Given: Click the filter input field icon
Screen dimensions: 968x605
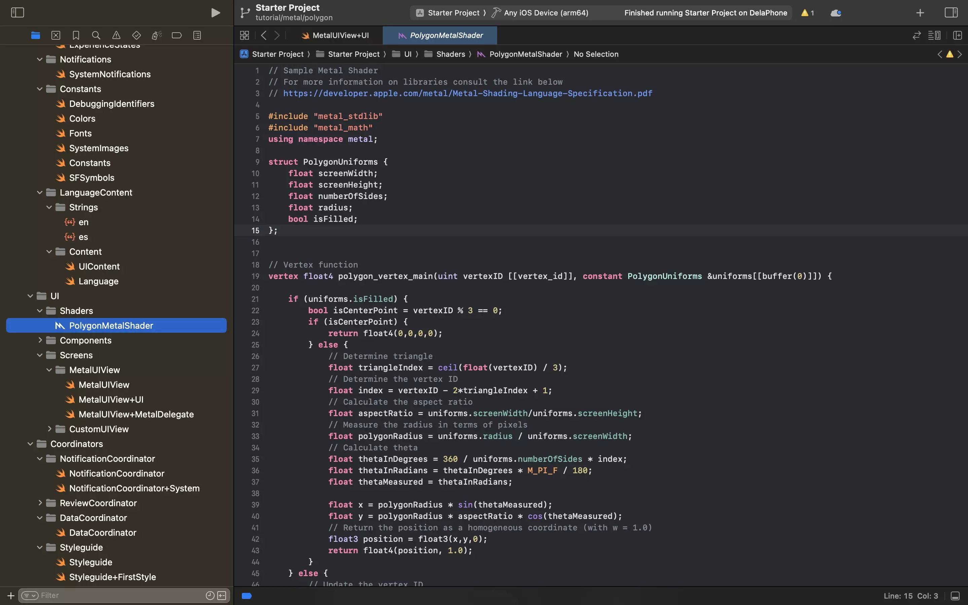Looking at the screenshot, I should [x=29, y=595].
